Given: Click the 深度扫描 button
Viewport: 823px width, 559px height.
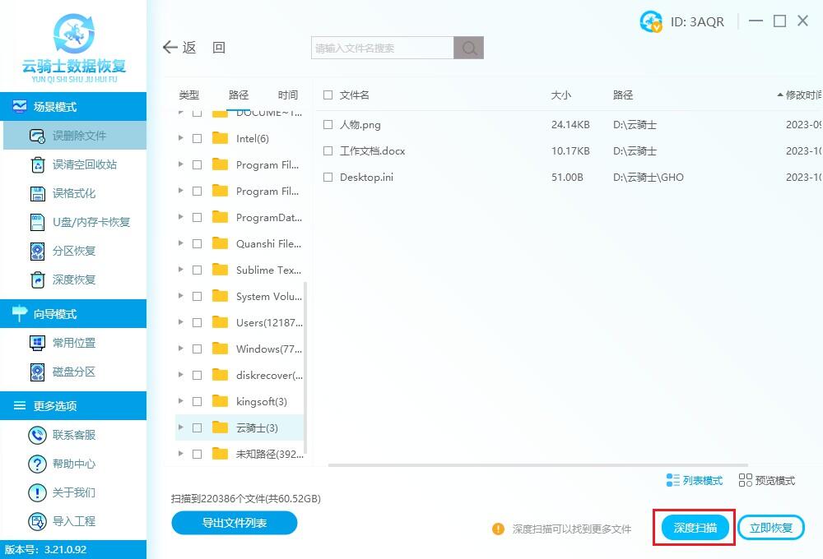Looking at the screenshot, I should 695,528.
